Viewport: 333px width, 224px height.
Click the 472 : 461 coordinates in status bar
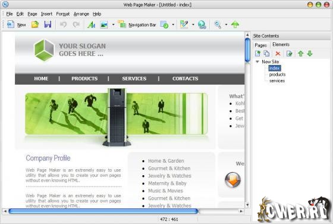(x=169, y=219)
